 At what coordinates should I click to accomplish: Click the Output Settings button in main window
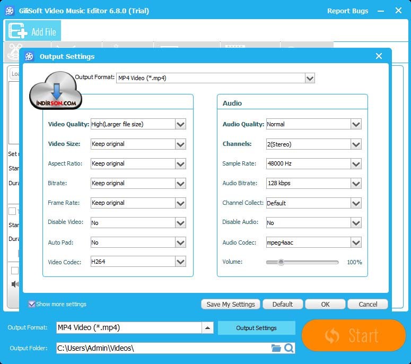click(256, 328)
